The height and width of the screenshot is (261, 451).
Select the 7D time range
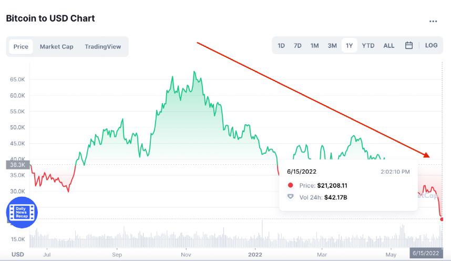point(298,46)
